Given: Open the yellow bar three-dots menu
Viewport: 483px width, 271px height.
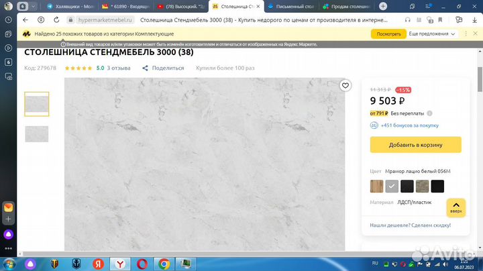Looking at the screenshot, I should 466,34.
